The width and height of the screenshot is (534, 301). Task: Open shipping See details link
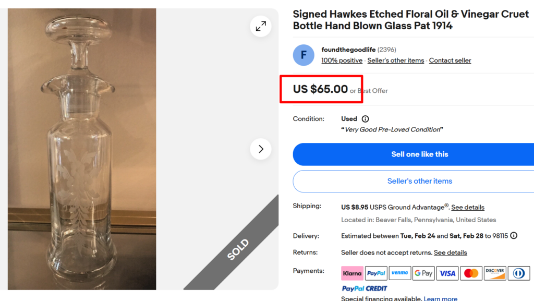click(468, 207)
